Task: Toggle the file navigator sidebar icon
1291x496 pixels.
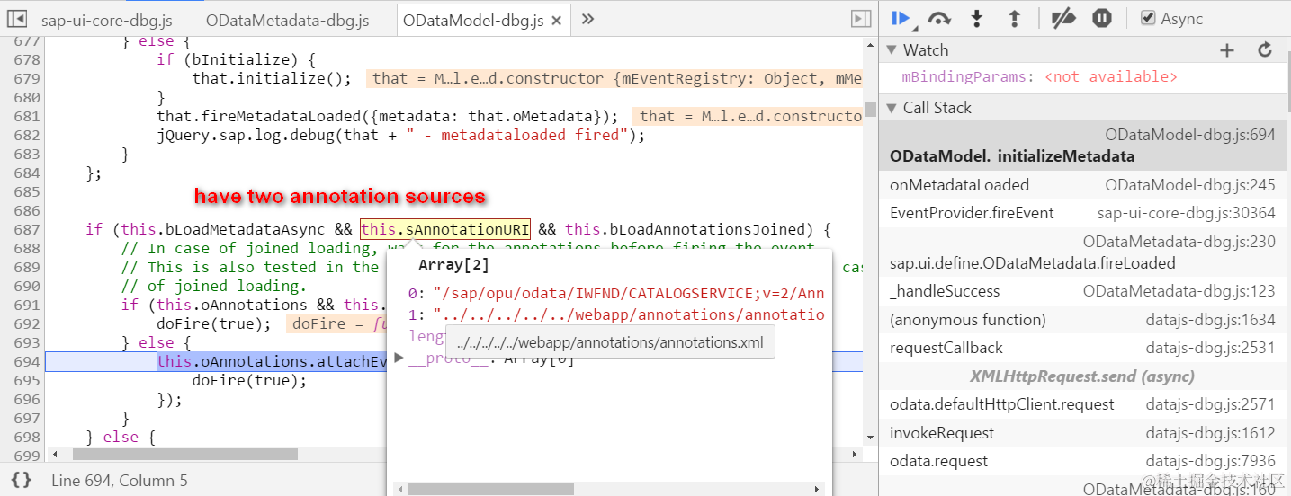Action: click(x=16, y=18)
